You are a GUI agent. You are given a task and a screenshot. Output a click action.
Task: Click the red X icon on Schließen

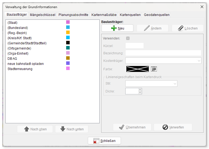coord(96,141)
